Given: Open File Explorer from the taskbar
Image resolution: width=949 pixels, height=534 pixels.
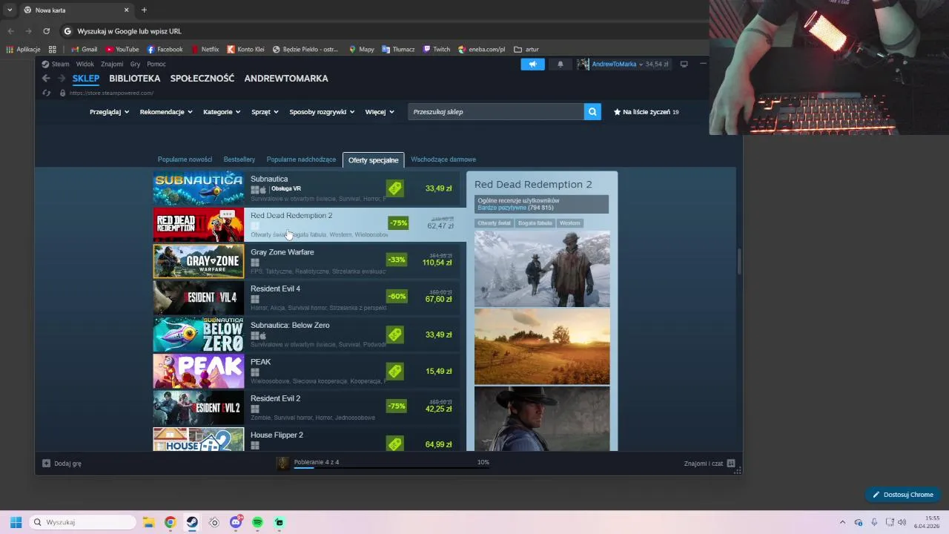Looking at the screenshot, I should tap(148, 522).
